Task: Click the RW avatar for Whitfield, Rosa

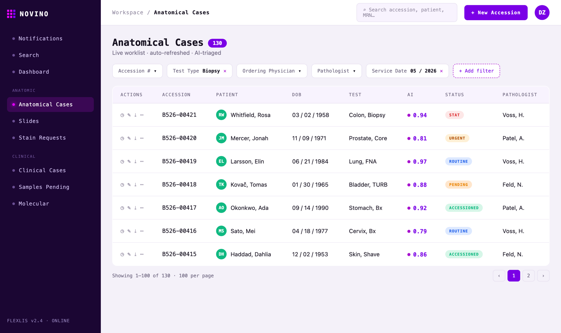Action: point(221,115)
